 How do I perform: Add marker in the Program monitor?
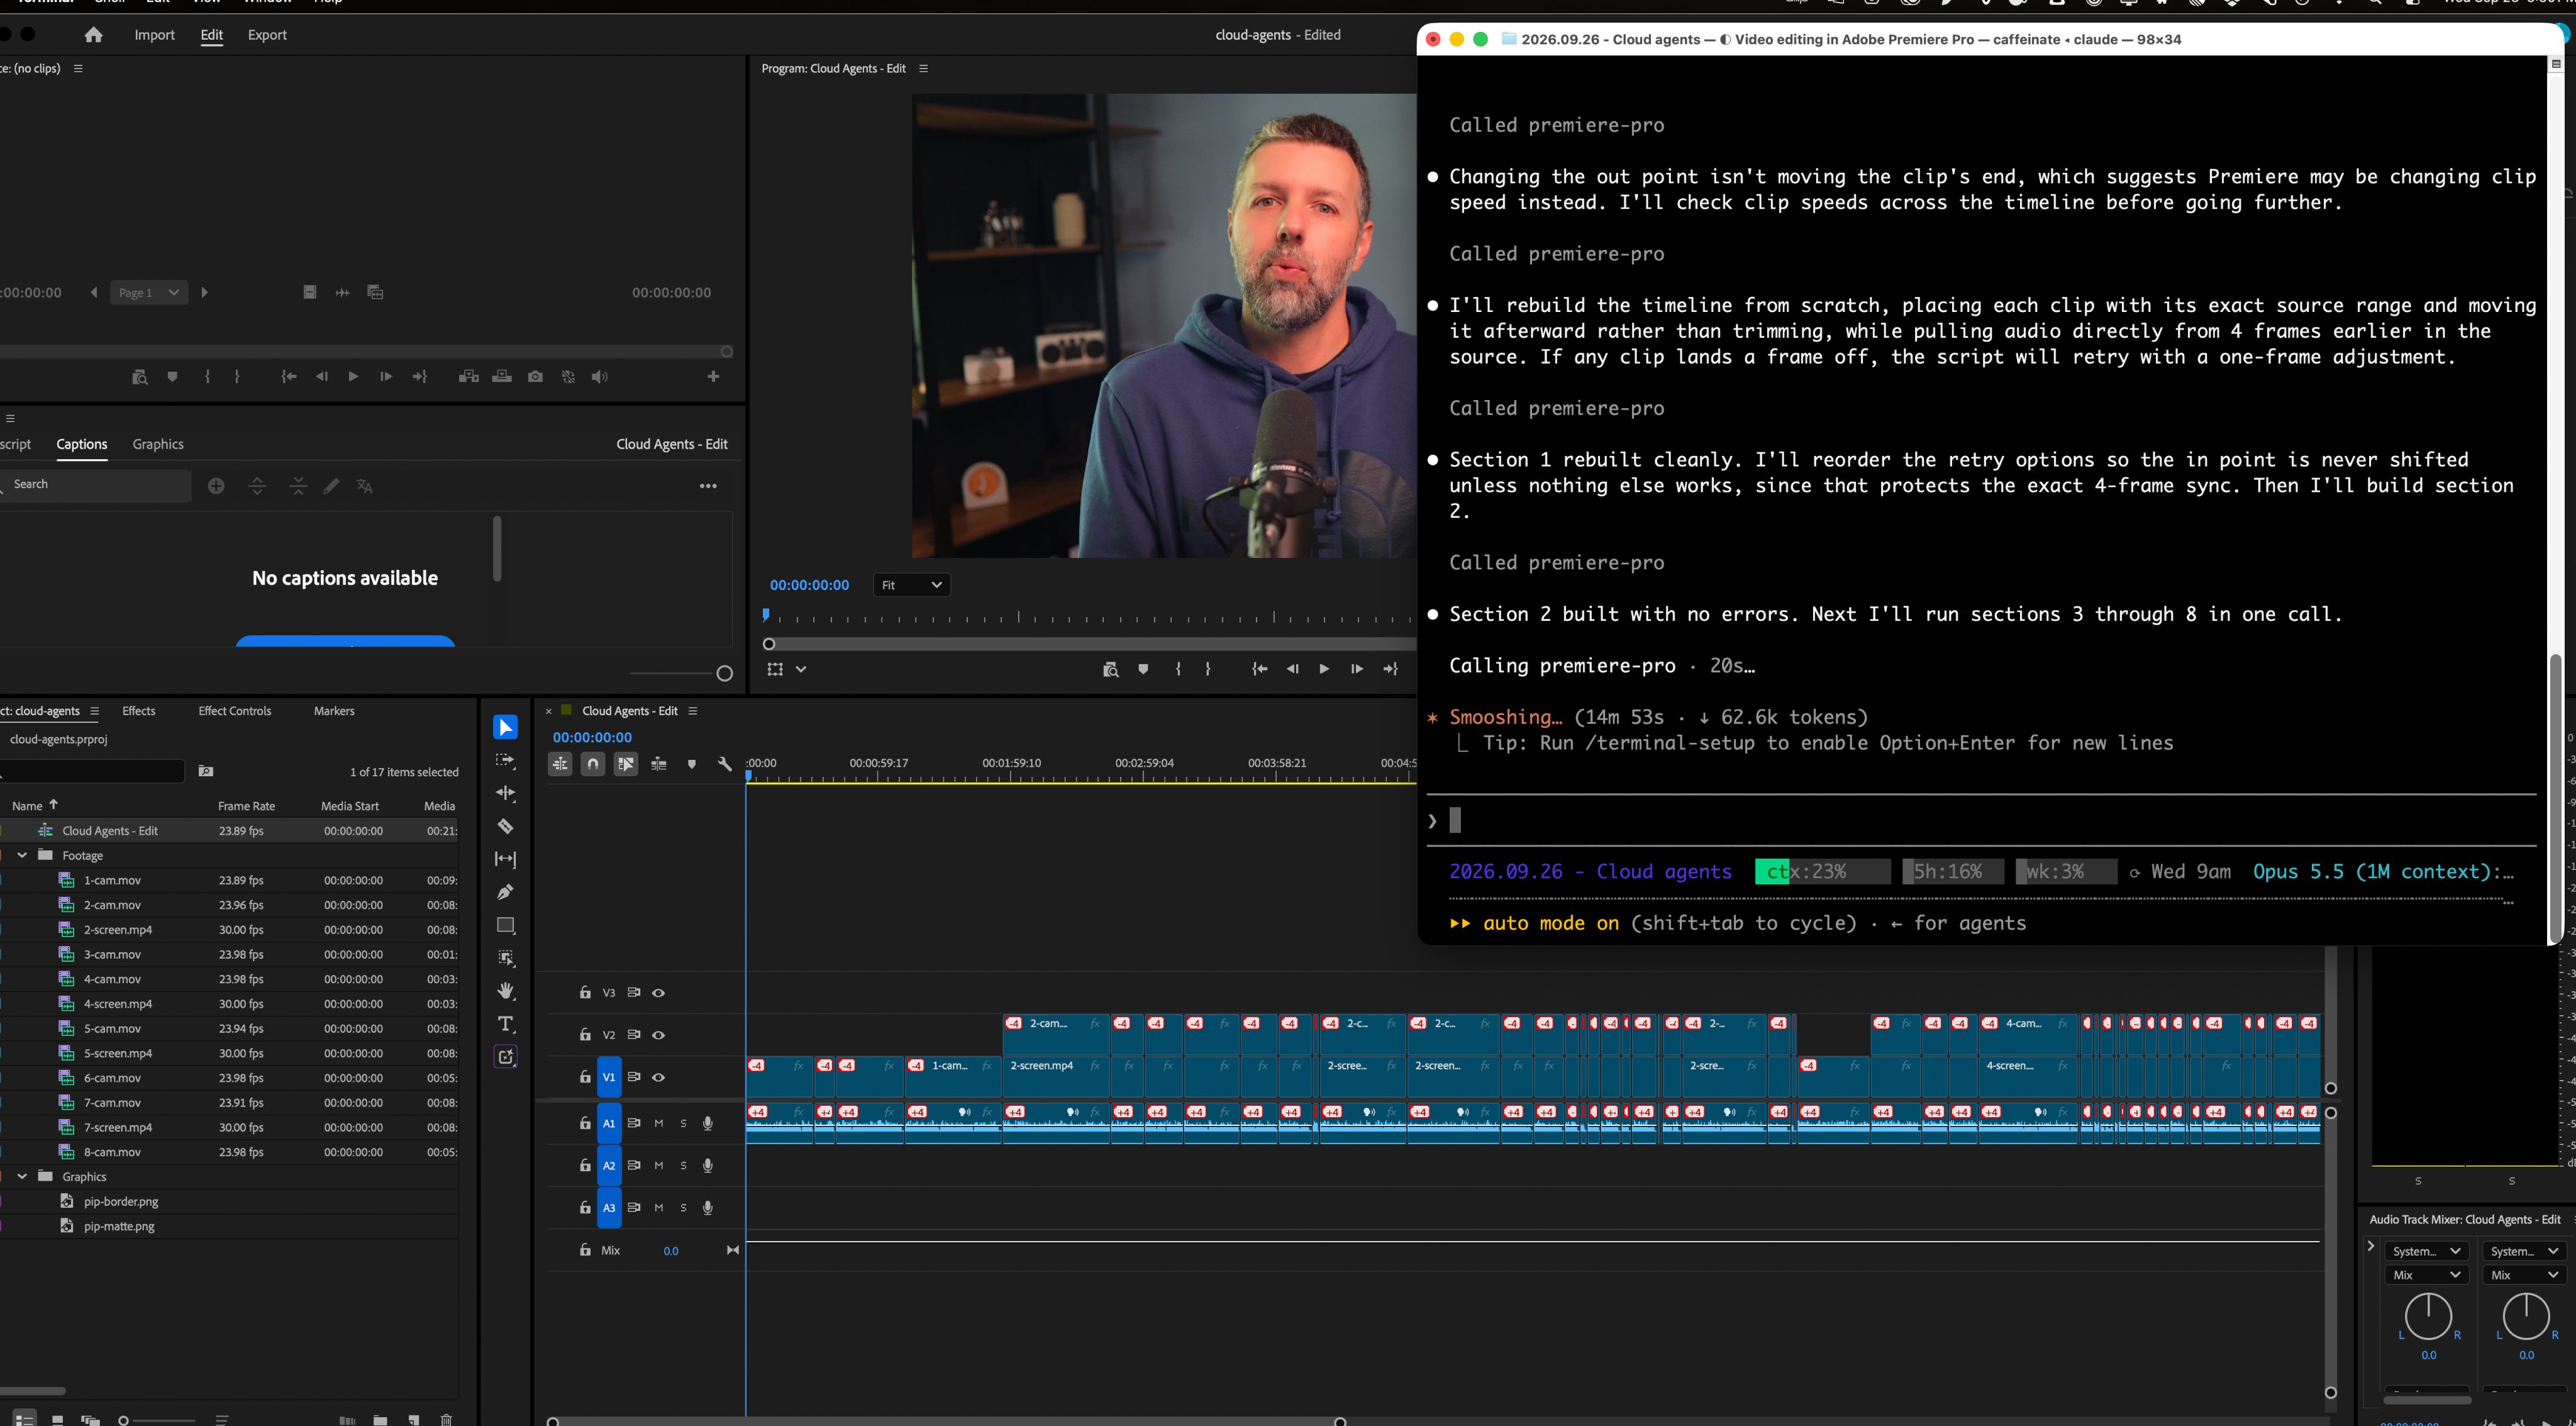pyautogui.click(x=1143, y=669)
